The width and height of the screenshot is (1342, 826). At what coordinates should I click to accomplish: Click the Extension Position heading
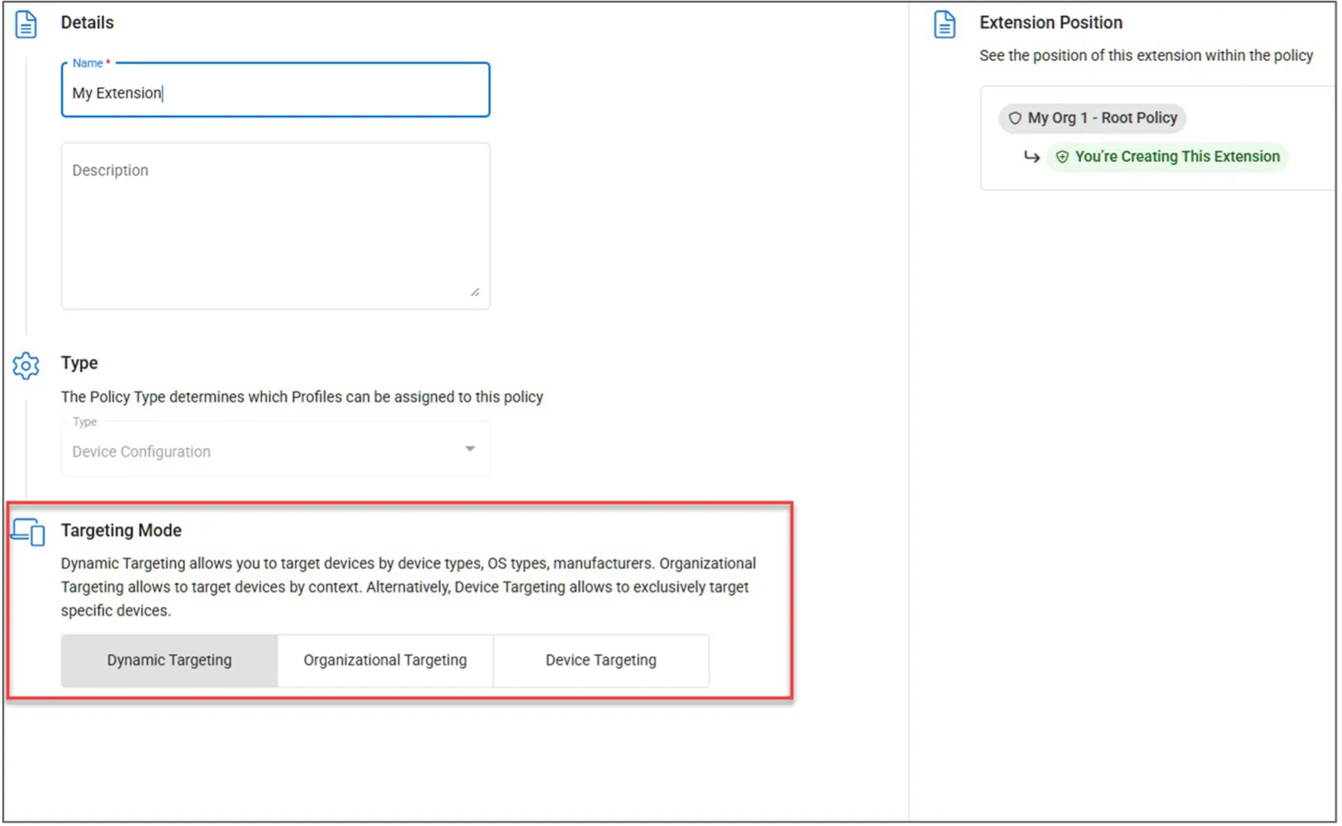pyautogui.click(x=1050, y=22)
